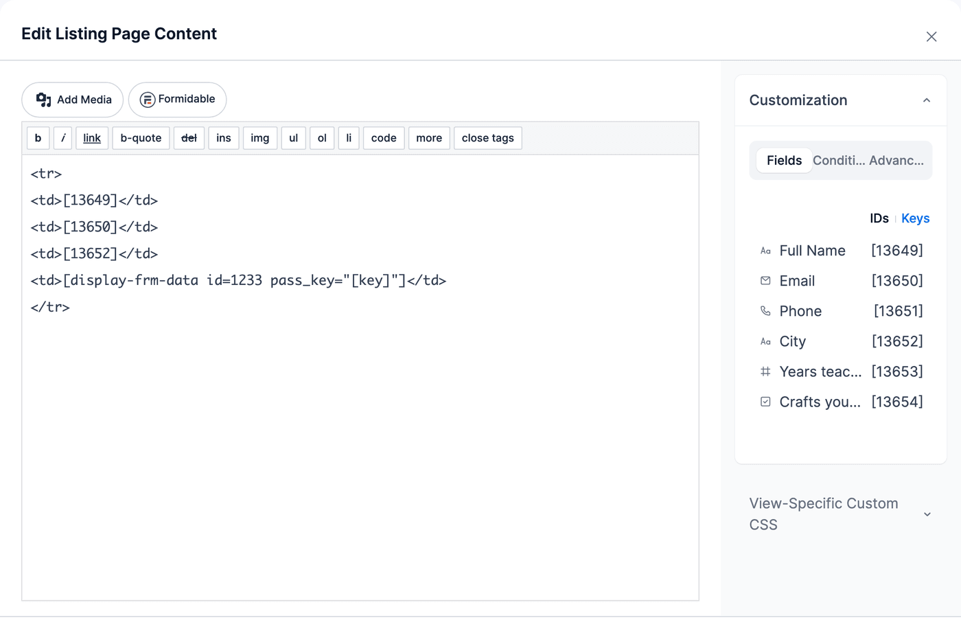Click the Years teaching number icon

coord(765,371)
